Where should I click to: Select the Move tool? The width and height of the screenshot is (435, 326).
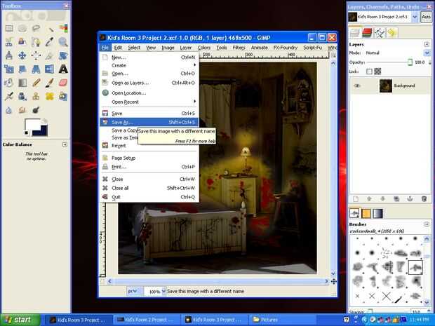[x=22, y=55]
